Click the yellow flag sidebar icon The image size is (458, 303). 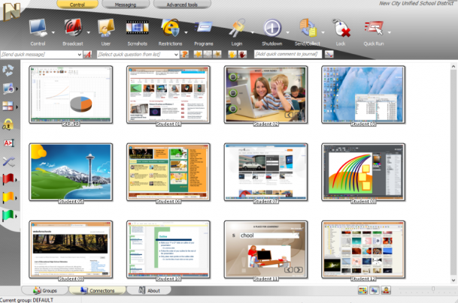(x=8, y=197)
